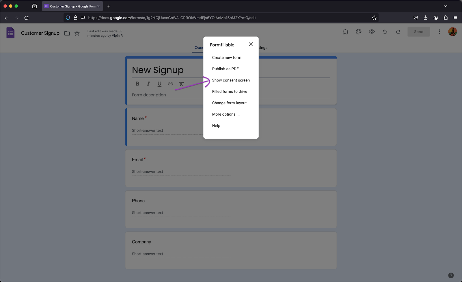Image resolution: width=462 pixels, height=282 pixels.
Task: Open the three-dot more menu
Action: (439, 32)
